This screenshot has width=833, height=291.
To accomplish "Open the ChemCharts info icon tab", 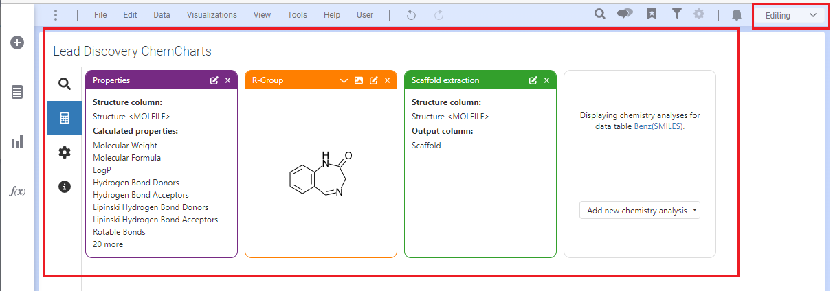I will click(x=65, y=186).
